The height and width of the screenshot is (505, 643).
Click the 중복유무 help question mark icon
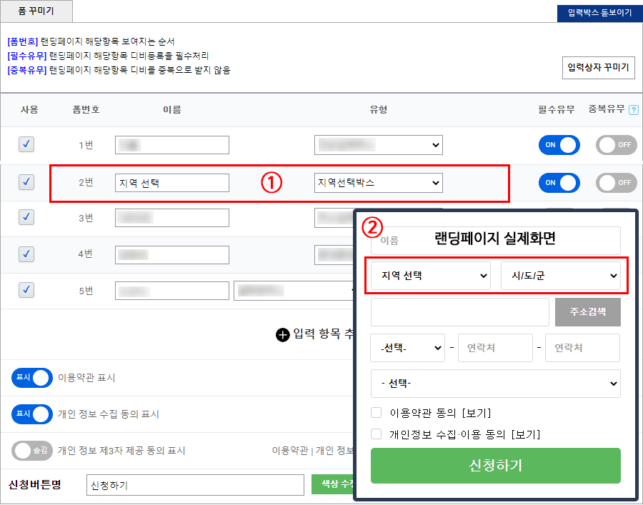coord(633,110)
